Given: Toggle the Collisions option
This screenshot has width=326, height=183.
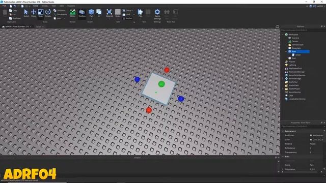Looking at the screenshot, I should pos(60,10).
